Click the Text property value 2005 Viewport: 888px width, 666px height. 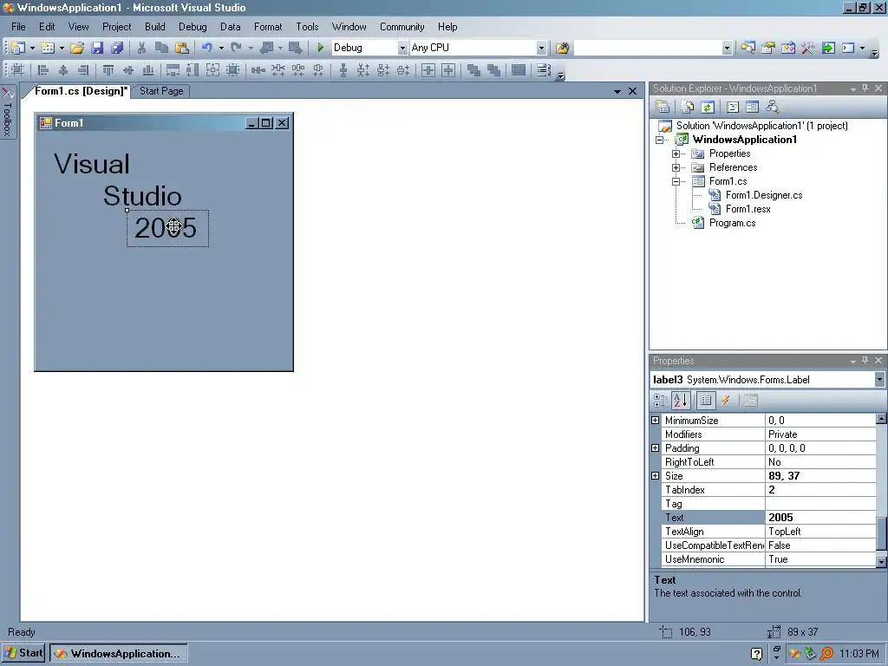(x=820, y=518)
